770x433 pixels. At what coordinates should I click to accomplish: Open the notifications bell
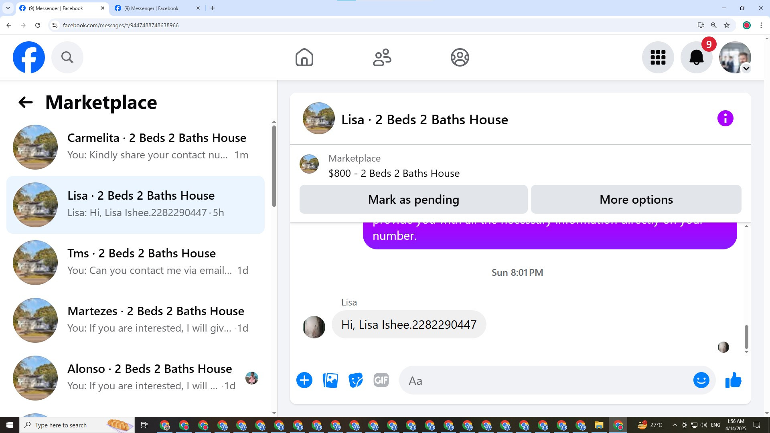697,57
